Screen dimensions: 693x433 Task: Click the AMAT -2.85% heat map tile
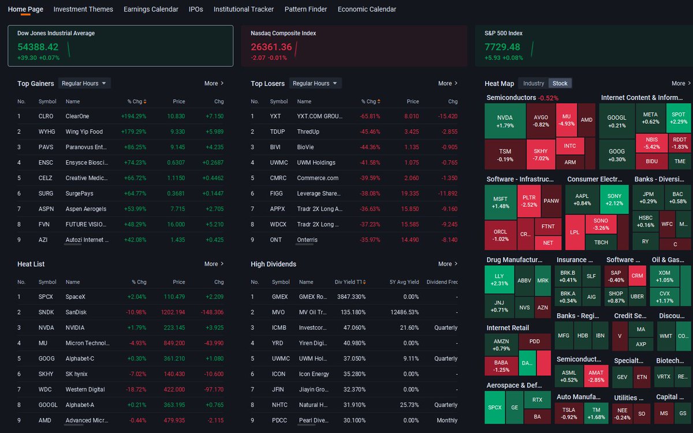[596, 376]
